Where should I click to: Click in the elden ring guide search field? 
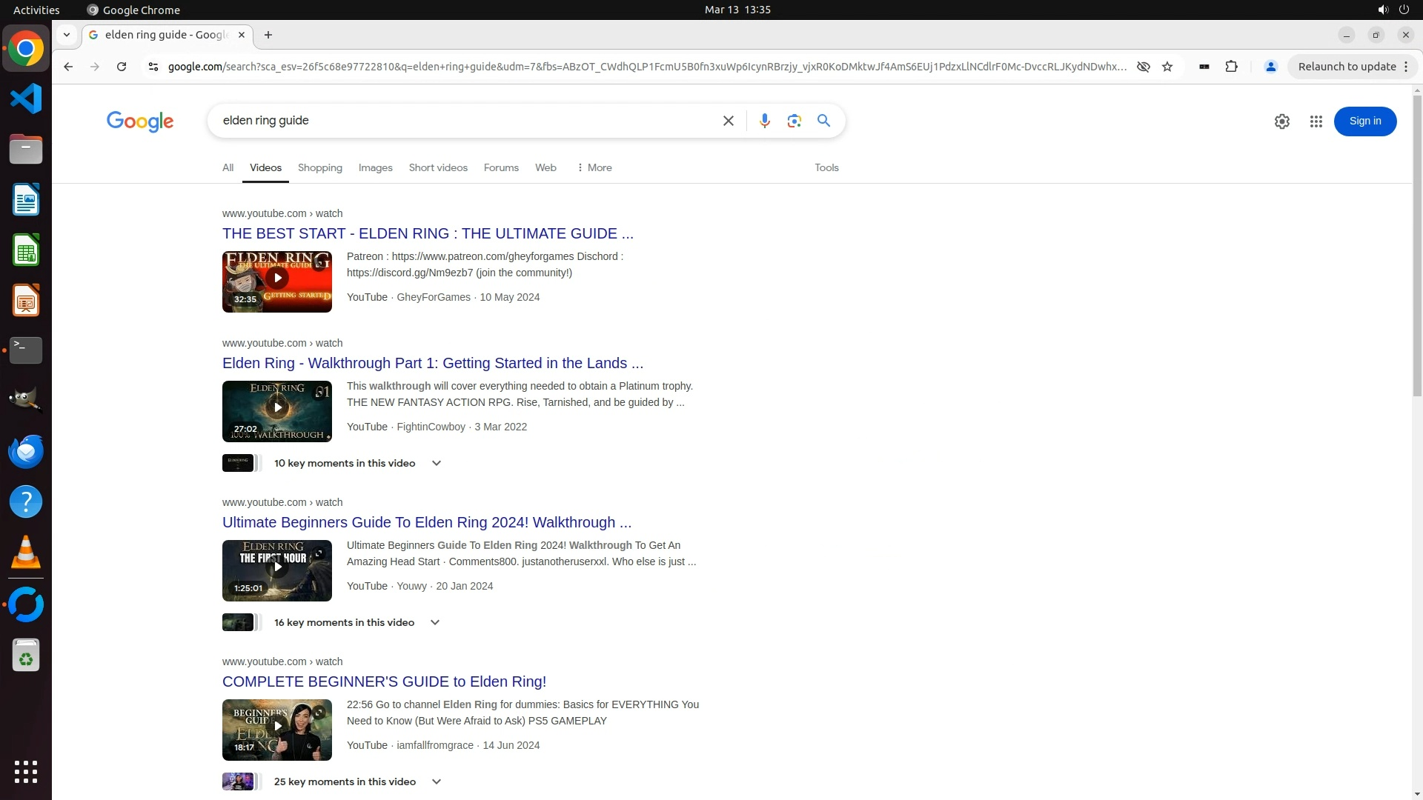460,121
